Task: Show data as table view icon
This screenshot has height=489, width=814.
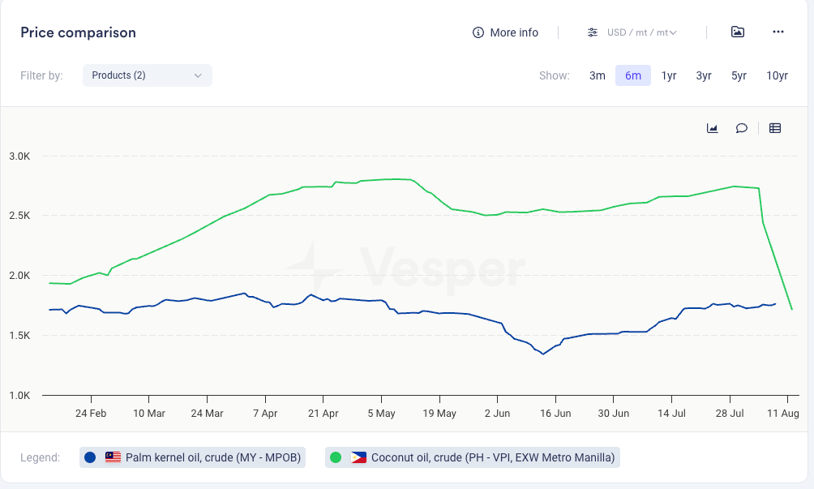Action: pyautogui.click(x=775, y=128)
